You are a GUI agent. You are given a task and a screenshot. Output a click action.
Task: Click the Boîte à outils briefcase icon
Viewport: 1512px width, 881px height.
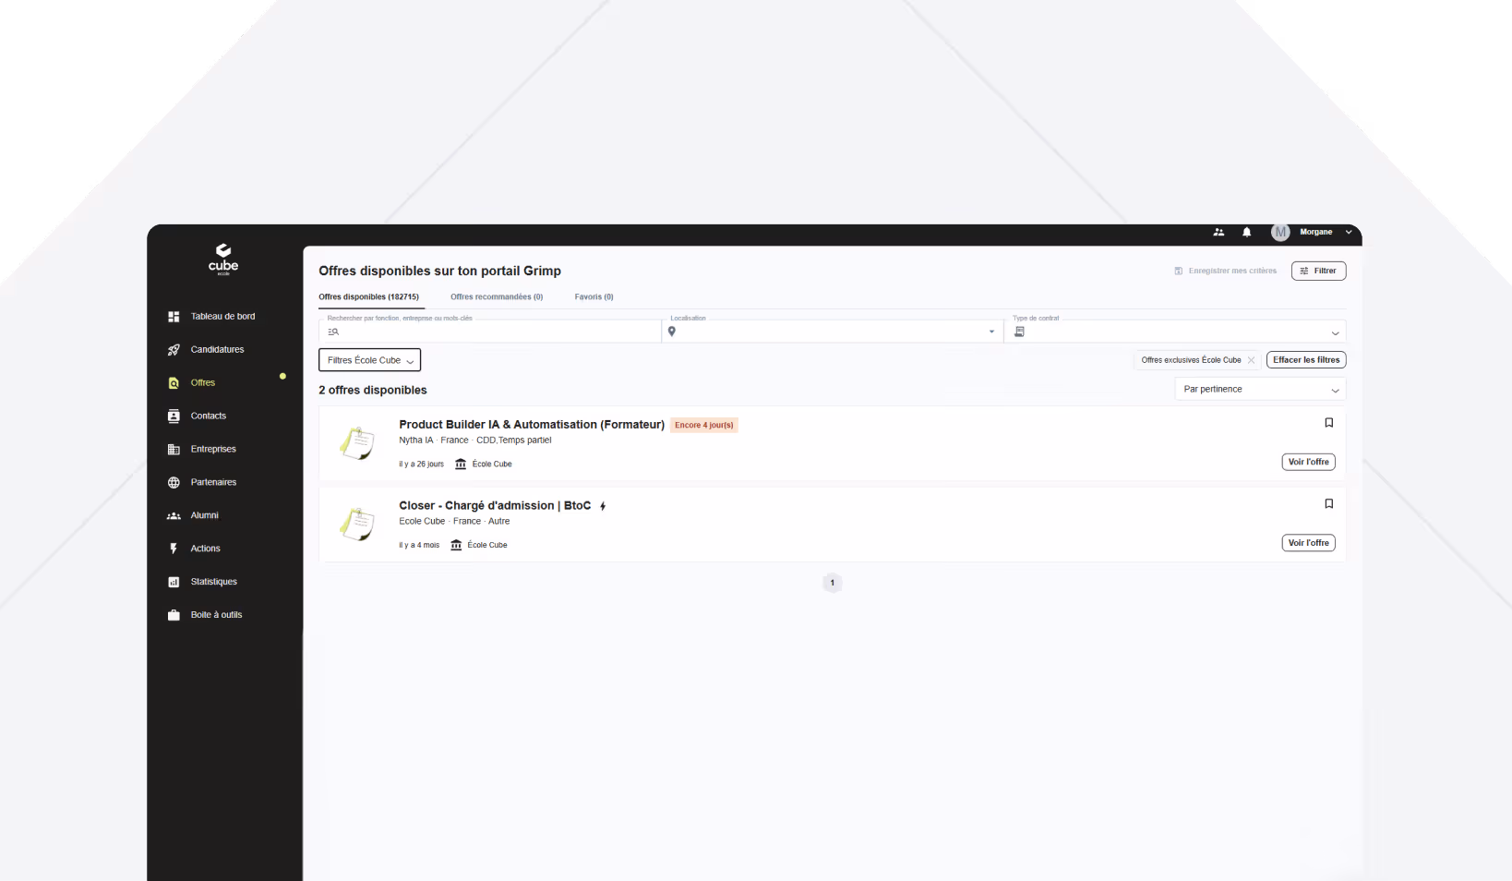(x=174, y=615)
